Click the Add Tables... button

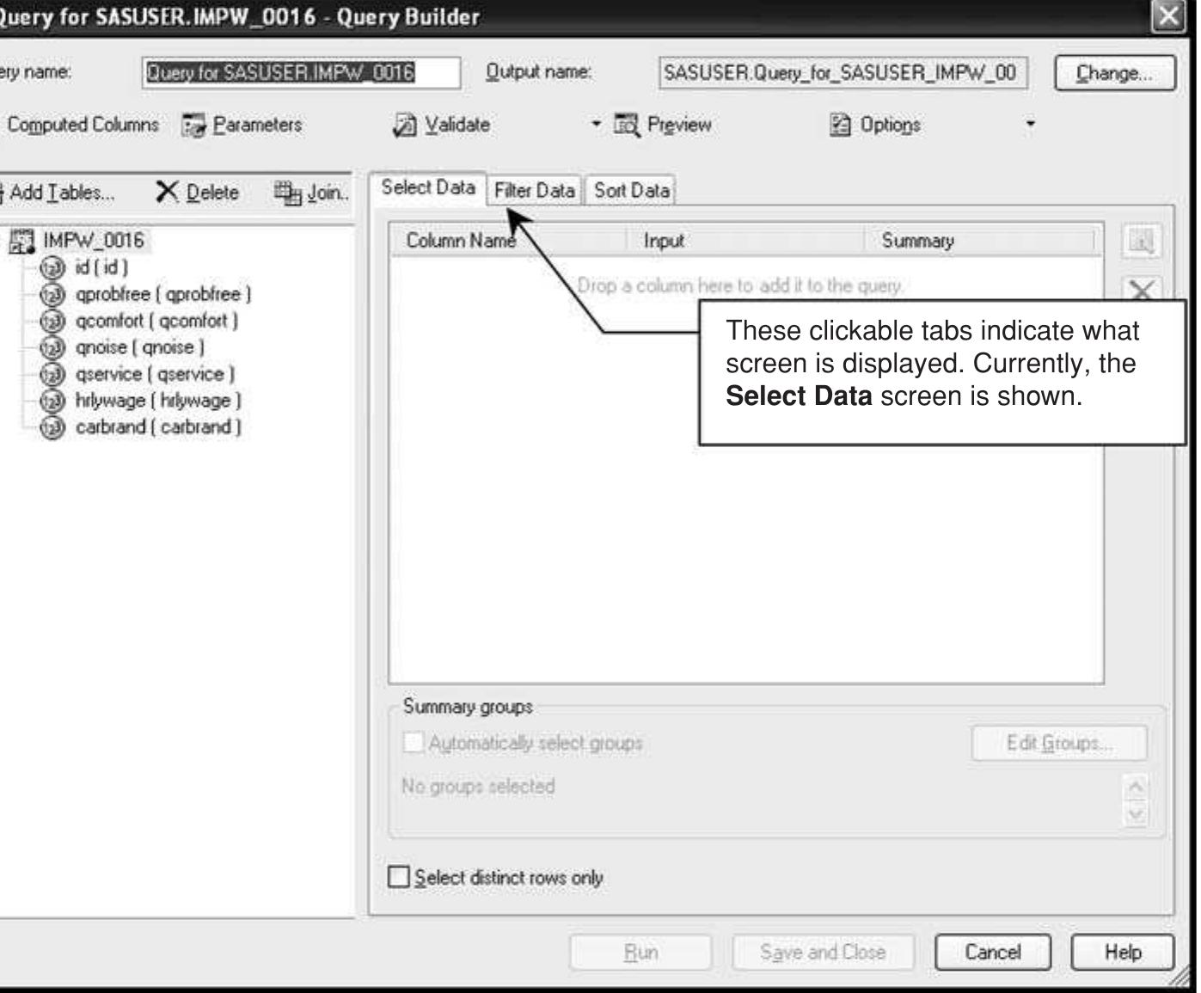click(57, 193)
